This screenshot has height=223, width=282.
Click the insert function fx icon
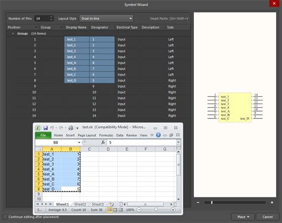103,142
